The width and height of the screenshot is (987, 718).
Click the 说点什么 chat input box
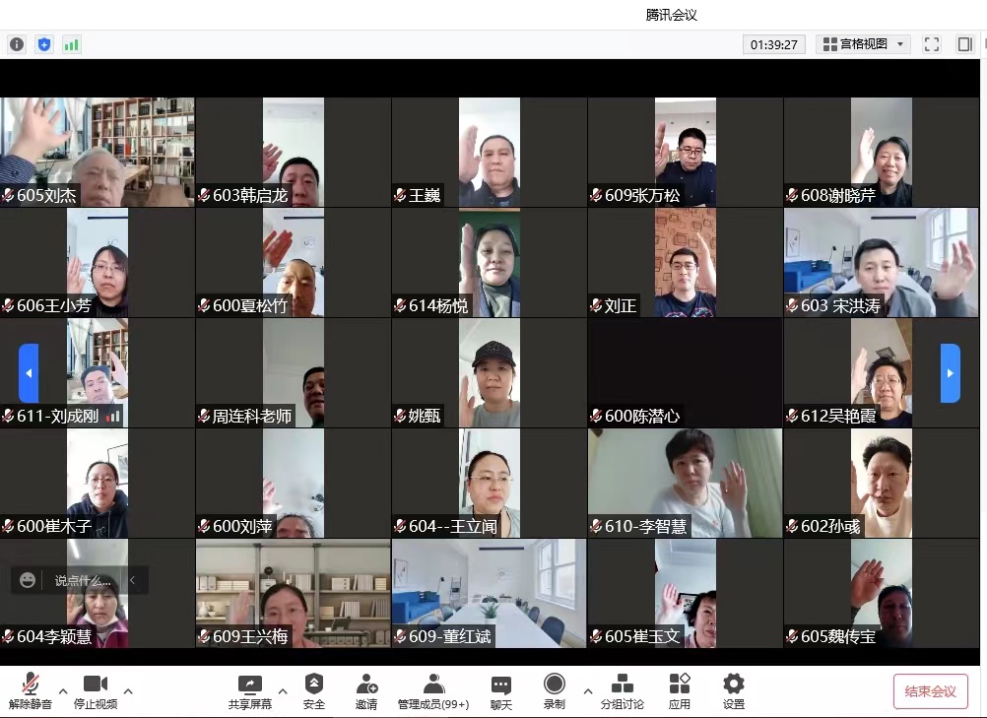pos(83,581)
